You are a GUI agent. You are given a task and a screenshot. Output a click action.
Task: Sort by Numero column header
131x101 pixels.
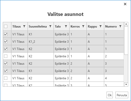tap(111, 27)
